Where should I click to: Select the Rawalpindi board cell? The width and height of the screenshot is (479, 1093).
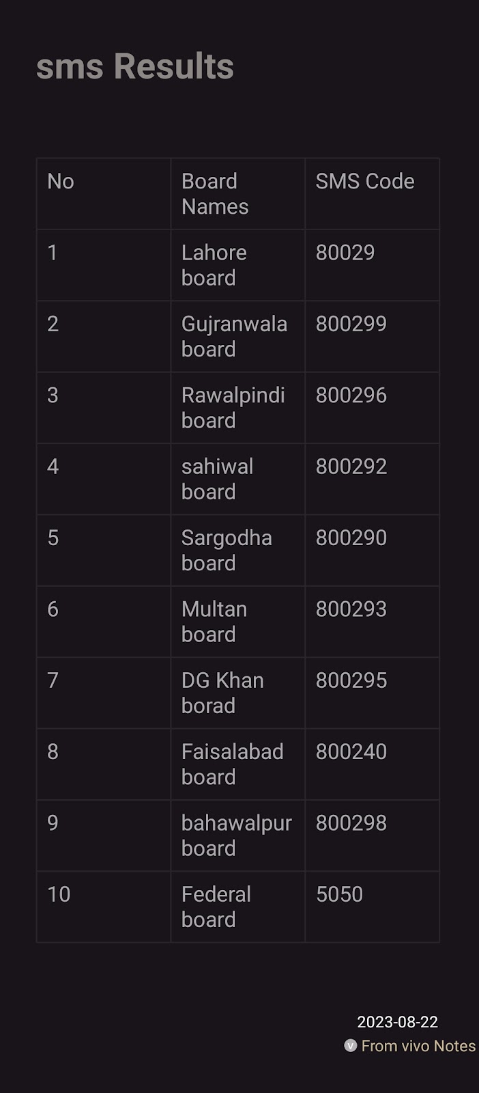point(237,408)
